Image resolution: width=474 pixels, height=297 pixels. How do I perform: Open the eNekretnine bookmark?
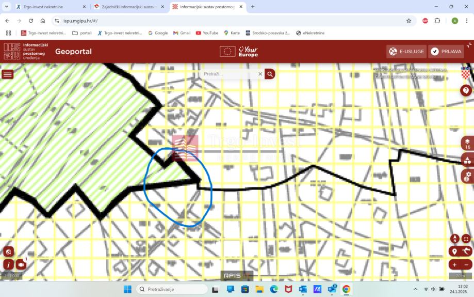pyautogui.click(x=310, y=33)
